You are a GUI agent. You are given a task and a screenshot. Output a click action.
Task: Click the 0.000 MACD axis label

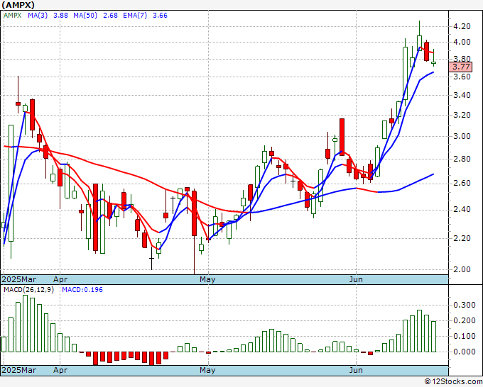[465, 352]
